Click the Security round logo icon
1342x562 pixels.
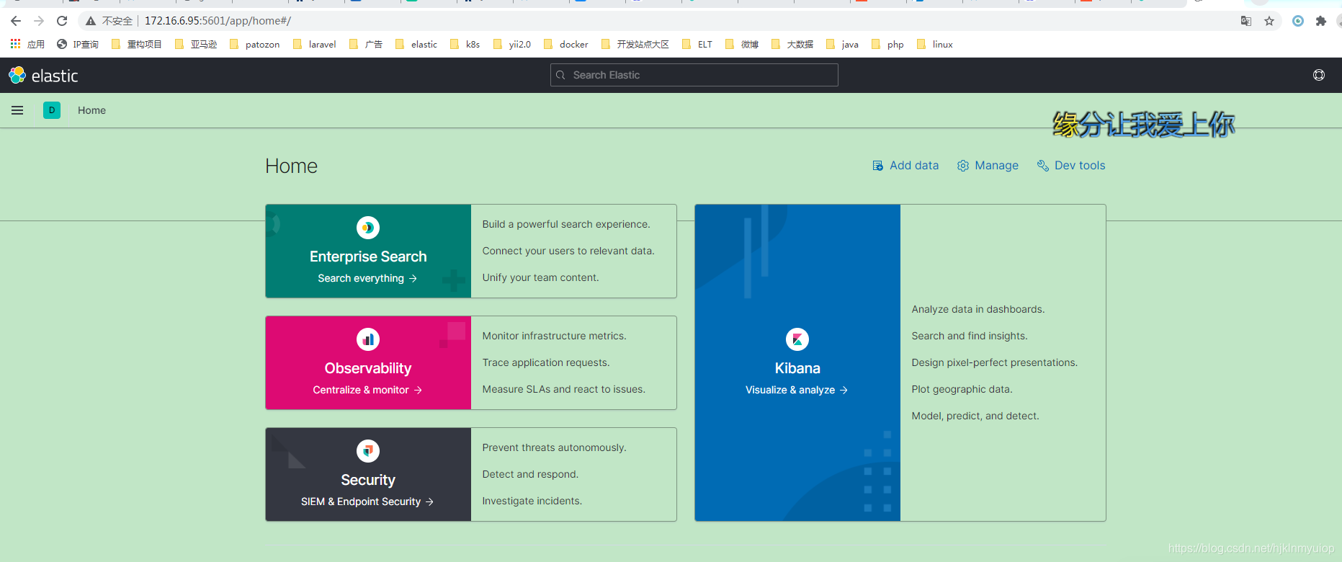tap(368, 451)
